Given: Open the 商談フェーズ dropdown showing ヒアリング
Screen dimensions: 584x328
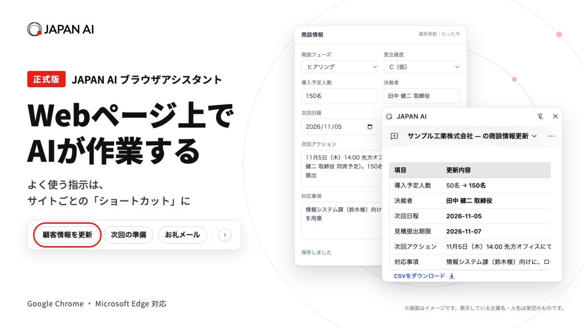Looking at the screenshot, I should [339, 67].
